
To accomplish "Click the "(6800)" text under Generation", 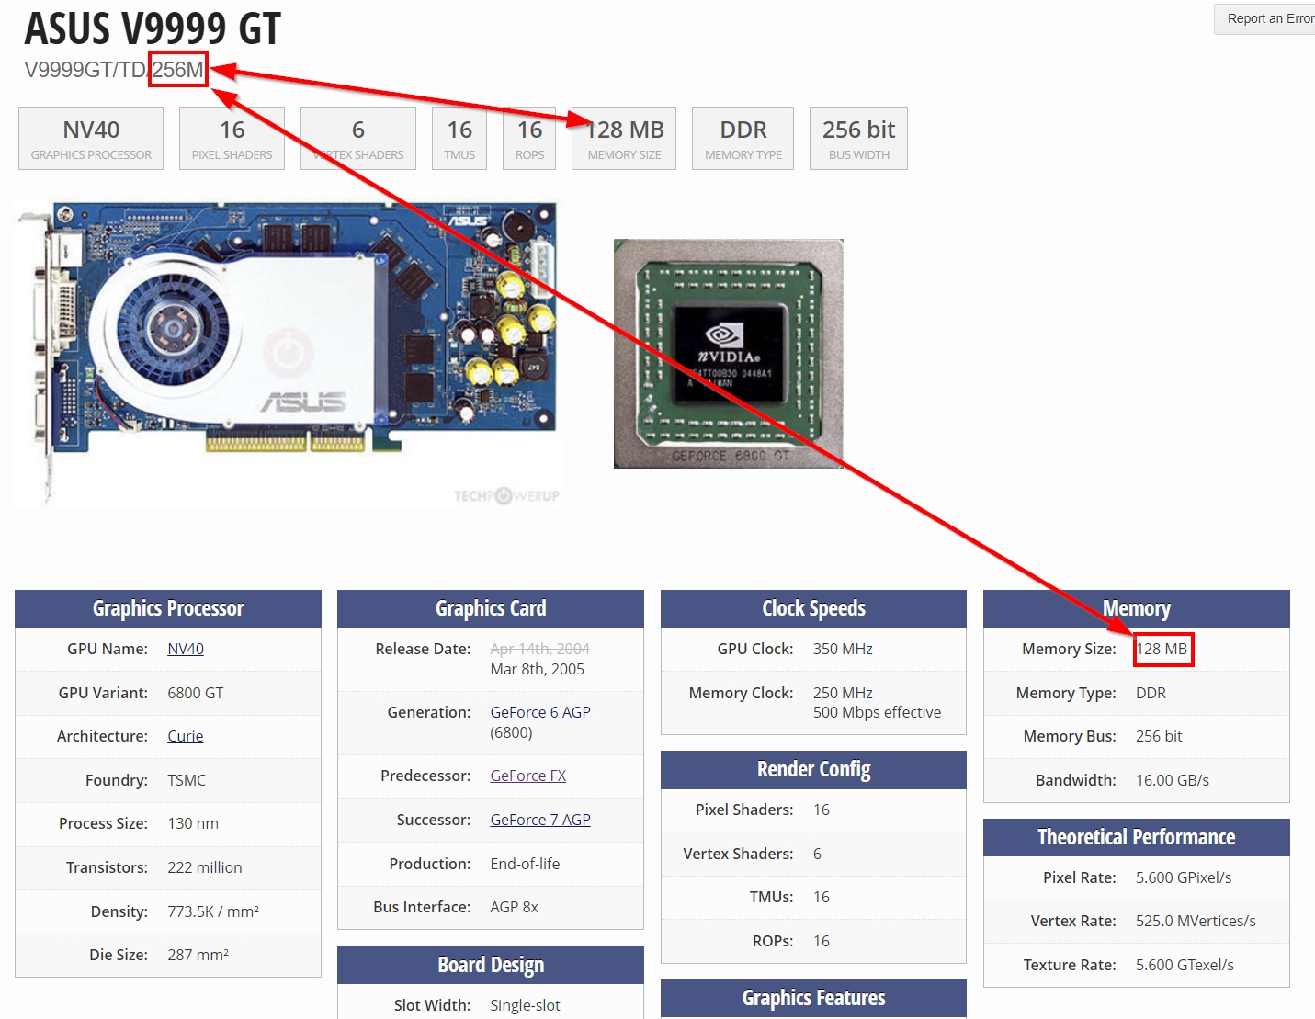I will point(511,732).
